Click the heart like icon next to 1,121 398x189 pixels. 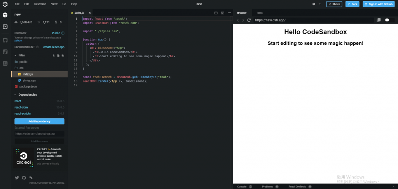(x=39, y=22)
